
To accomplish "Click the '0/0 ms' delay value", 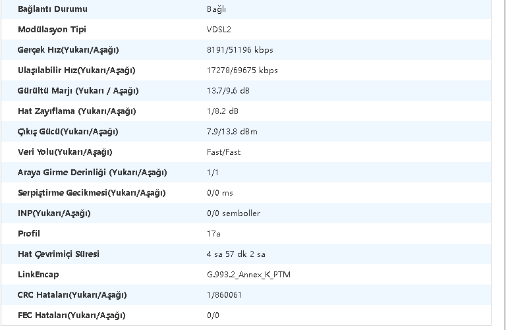I will tap(220, 193).
